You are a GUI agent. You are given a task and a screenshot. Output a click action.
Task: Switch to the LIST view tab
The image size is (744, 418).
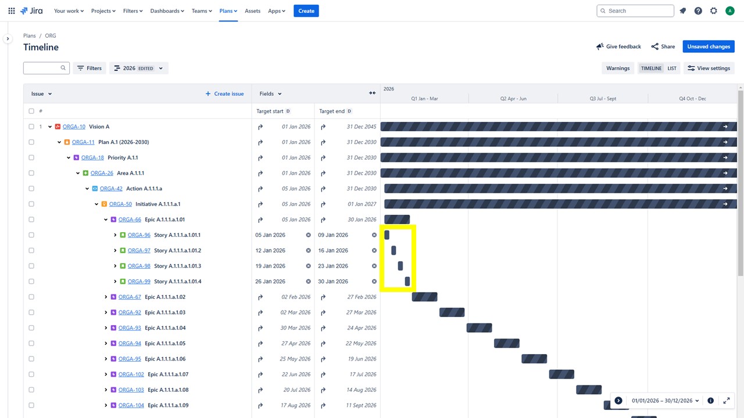(x=672, y=68)
